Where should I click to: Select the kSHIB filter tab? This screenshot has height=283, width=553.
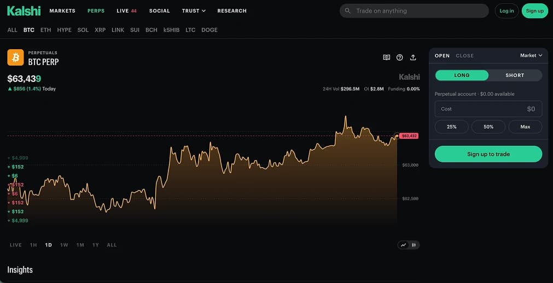(x=171, y=30)
